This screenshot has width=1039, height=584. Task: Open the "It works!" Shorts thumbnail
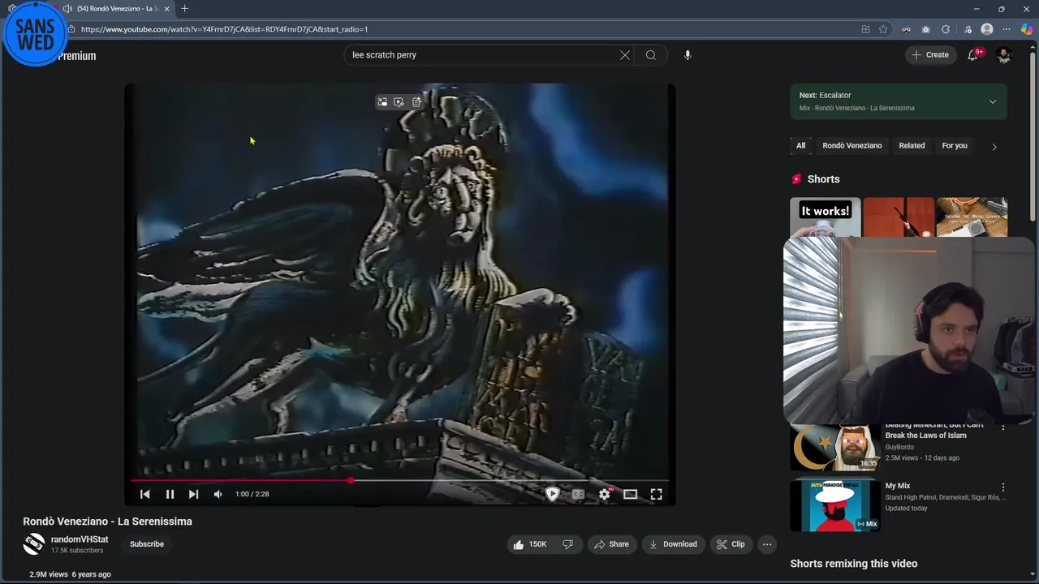pos(826,217)
